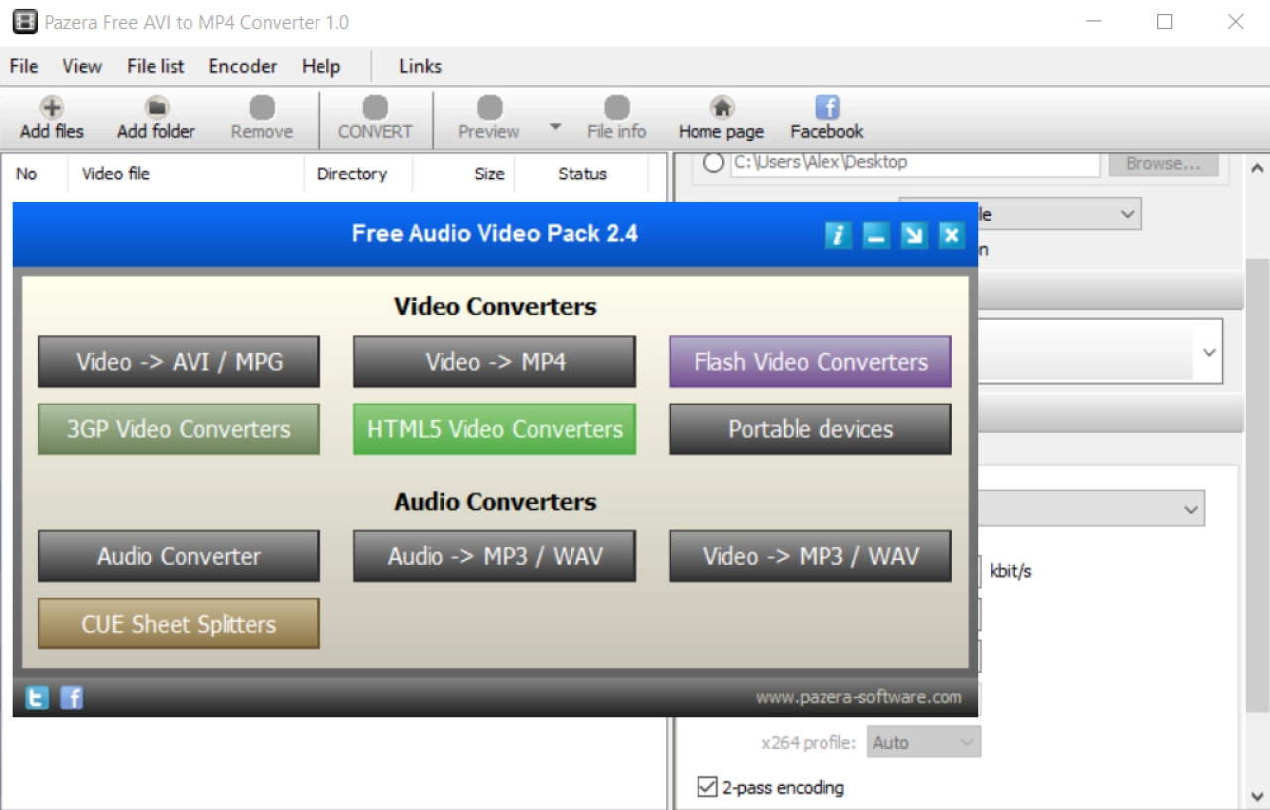1270x810 pixels.
Task: Sort by the Status column header
Action: (x=582, y=174)
